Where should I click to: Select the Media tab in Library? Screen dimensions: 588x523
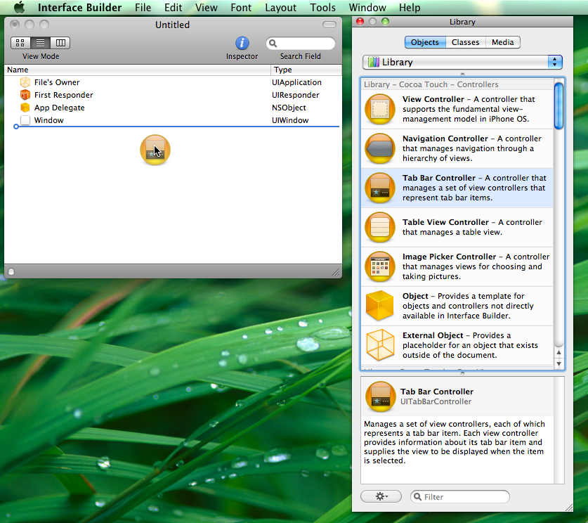point(502,42)
